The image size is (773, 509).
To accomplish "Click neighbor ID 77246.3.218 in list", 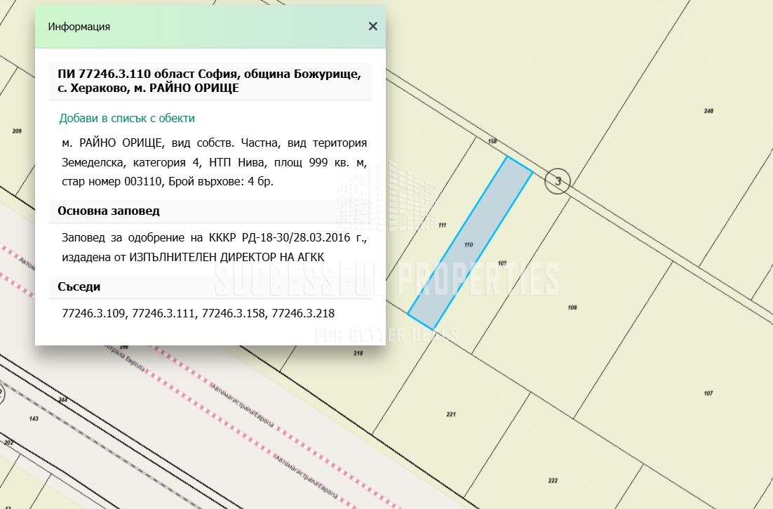I will coord(303,313).
